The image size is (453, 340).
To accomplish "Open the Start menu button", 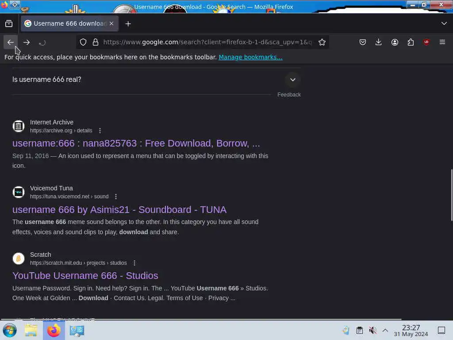I will (10, 330).
